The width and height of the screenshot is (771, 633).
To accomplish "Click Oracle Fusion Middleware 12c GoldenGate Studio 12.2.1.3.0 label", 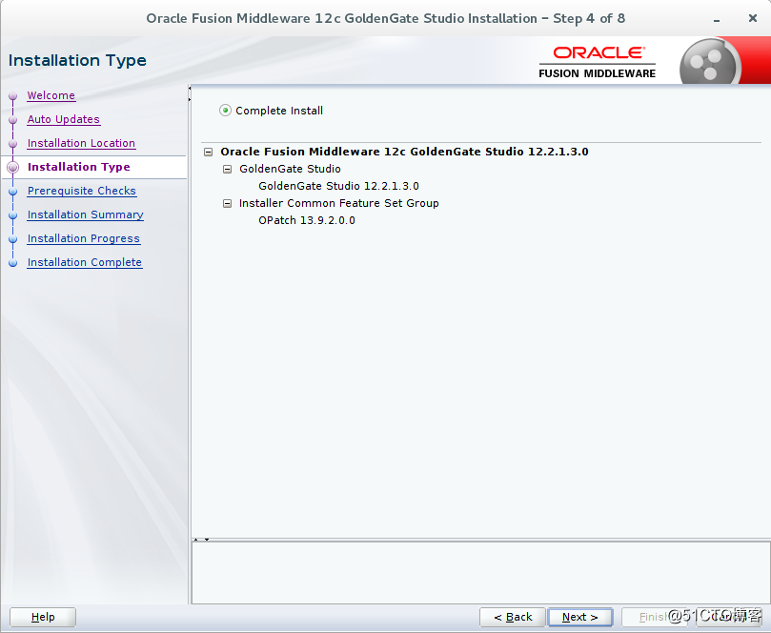I will click(404, 152).
